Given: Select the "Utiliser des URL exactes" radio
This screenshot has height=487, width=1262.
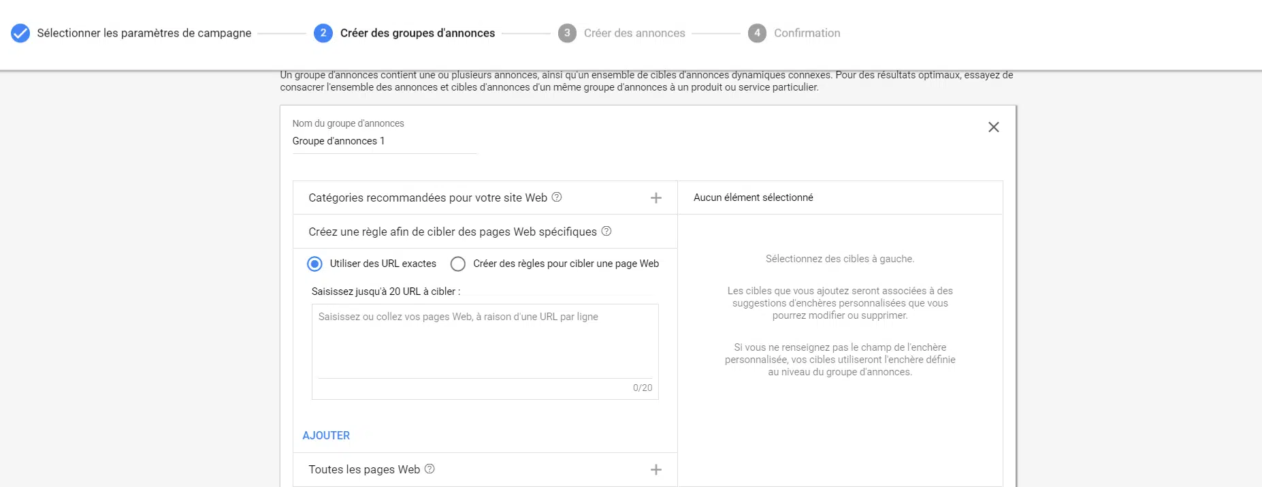Looking at the screenshot, I should point(314,264).
